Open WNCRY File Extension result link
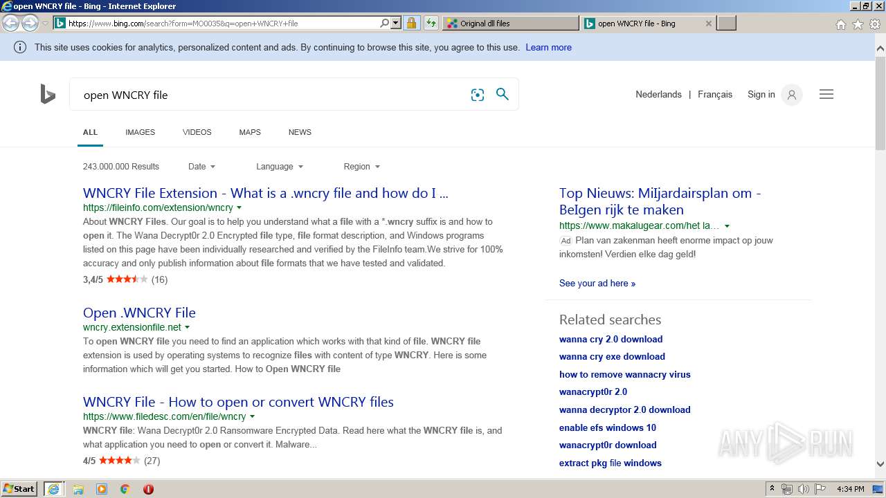The width and height of the screenshot is (886, 498). [266, 193]
